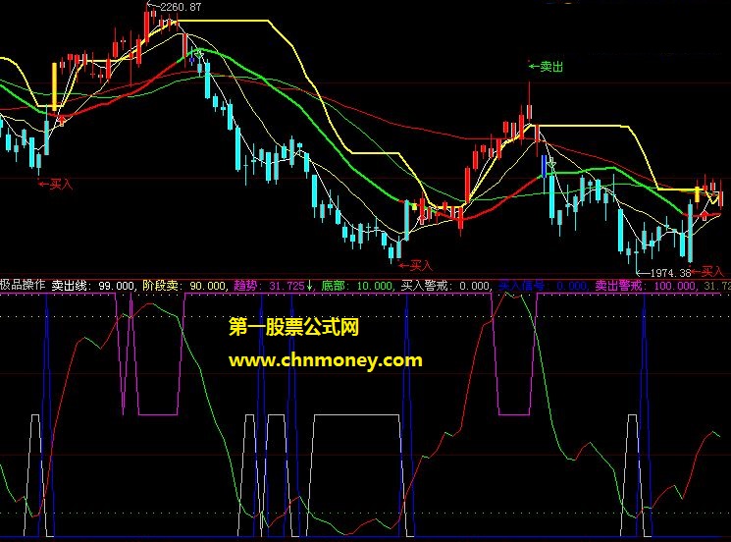Viewport: 731px width, 542px height.
Task: Select the blue 买入信号: 0.000 legend entry
Action: click(x=543, y=285)
